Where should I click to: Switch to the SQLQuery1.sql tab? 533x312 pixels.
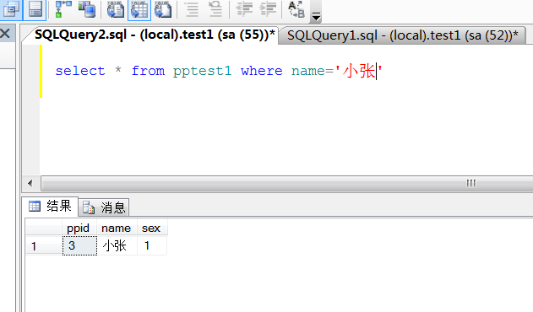(402, 35)
